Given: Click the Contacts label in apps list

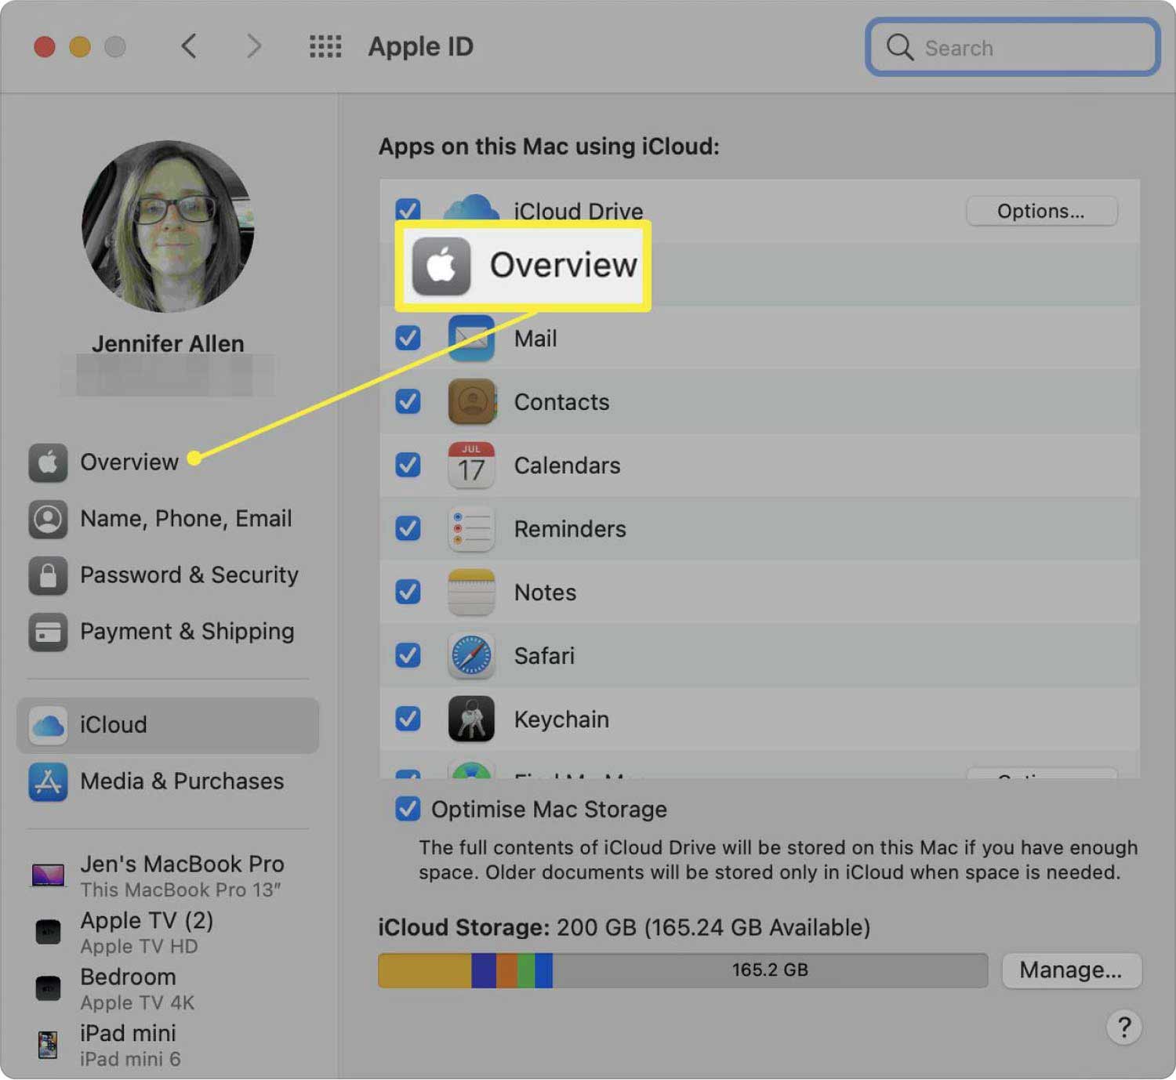Looking at the screenshot, I should point(561,402).
